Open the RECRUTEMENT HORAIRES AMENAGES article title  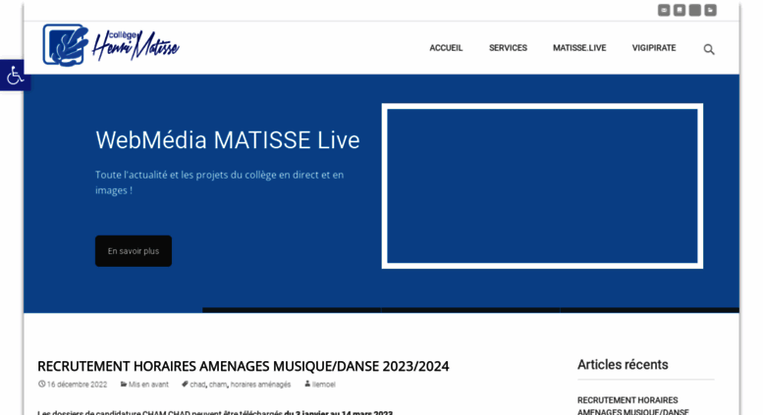244,366
